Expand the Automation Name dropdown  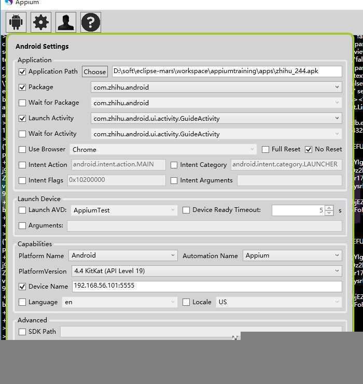292,255
